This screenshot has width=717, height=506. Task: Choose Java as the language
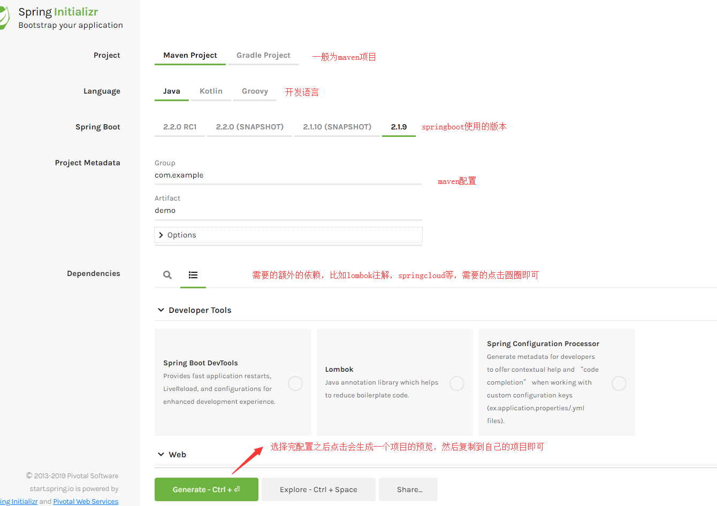click(x=171, y=91)
